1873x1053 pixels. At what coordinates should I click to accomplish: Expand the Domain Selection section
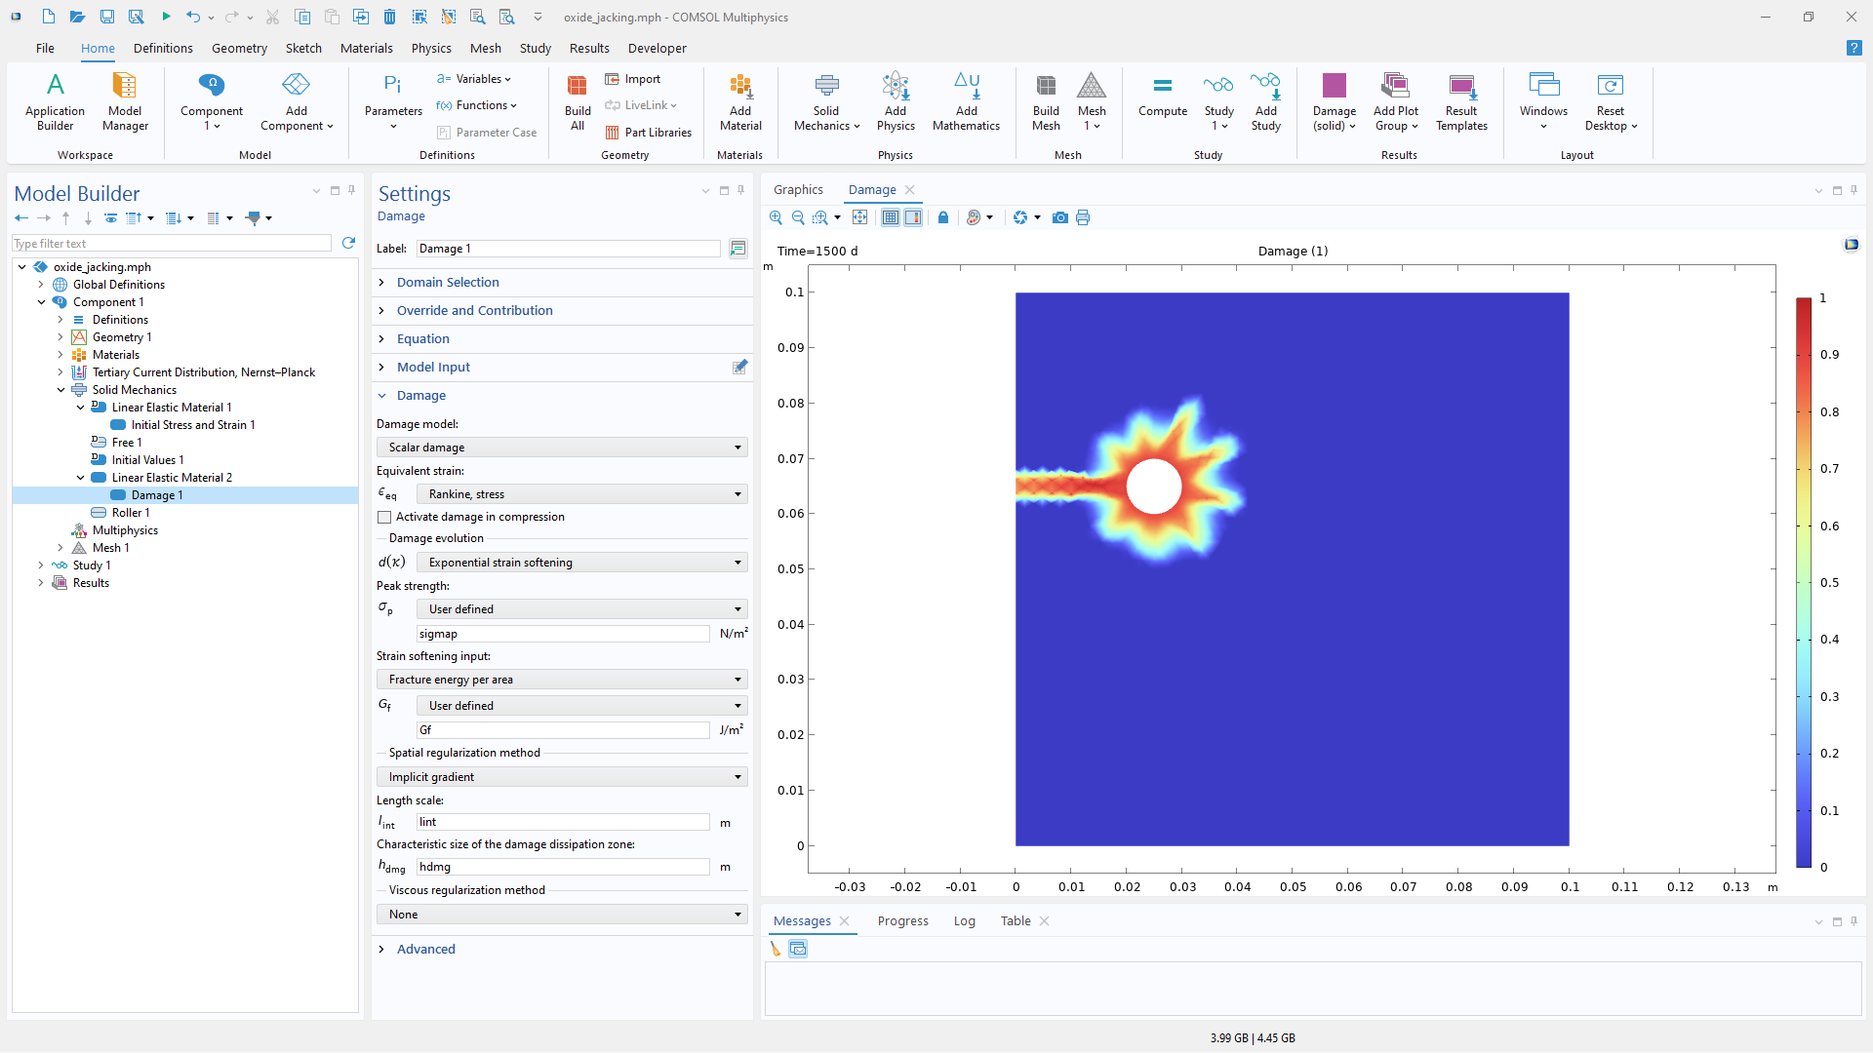448,283
